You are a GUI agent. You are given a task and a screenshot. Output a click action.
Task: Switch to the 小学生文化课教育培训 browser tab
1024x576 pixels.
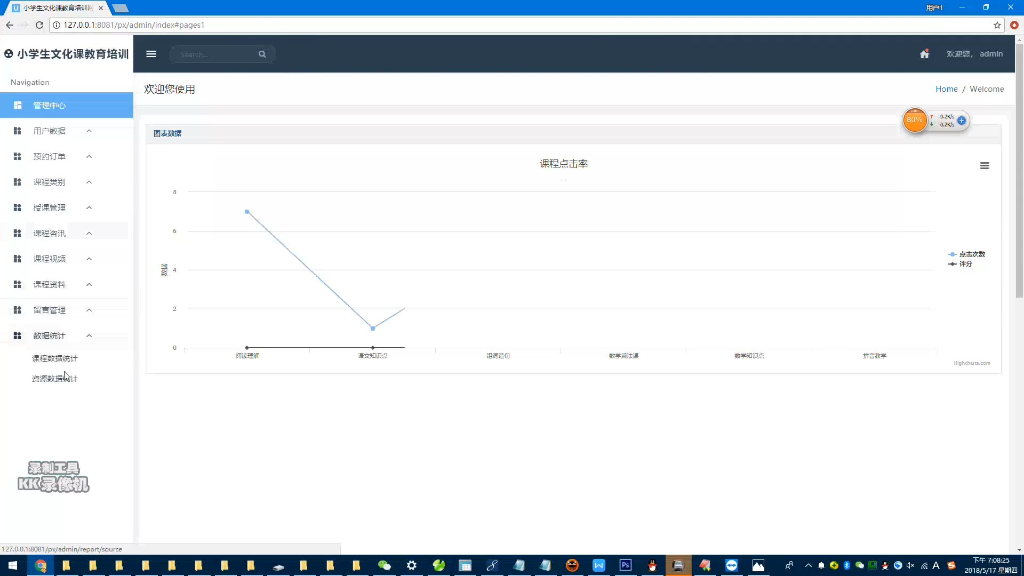pyautogui.click(x=58, y=8)
